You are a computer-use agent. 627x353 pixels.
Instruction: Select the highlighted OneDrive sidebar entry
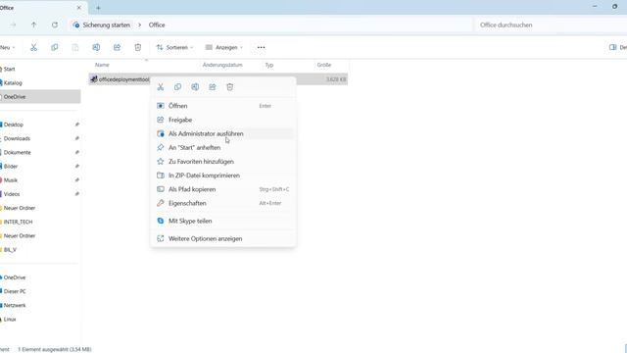tap(40, 97)
